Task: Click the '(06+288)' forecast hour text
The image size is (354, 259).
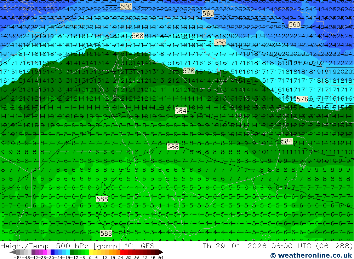Action: click(x=335, y=246)
